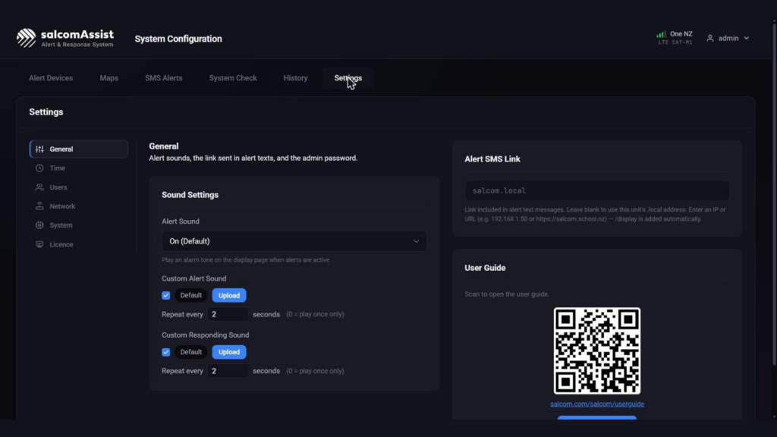The image size is (777, 437).
Task: Click the Time clock icon in sidebar
Action: coord(39,168)
